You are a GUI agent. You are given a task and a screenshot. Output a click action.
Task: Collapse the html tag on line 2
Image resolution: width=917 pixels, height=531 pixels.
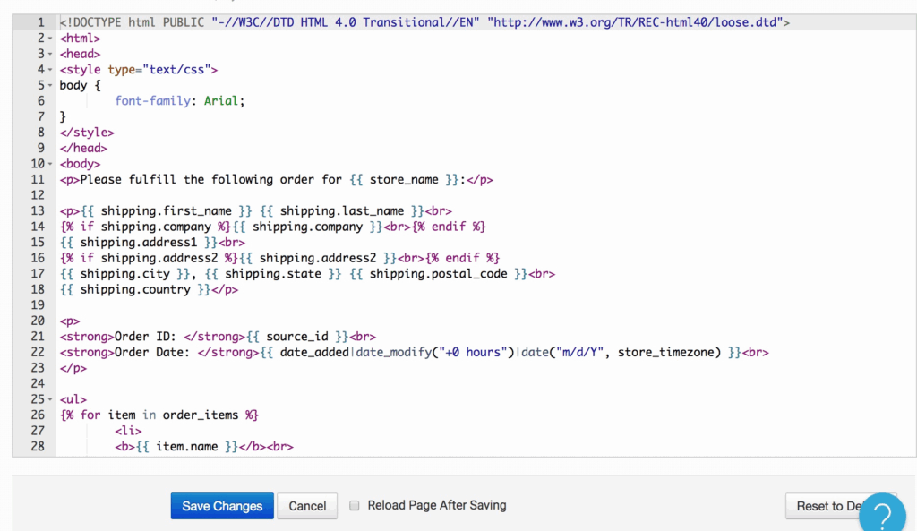point(50,39)
